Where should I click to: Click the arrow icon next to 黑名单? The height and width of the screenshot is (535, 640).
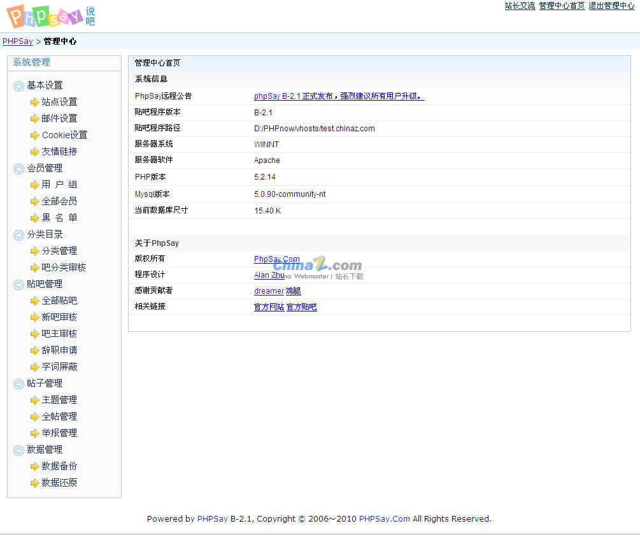34,218
